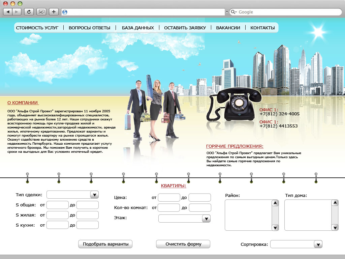Click the S общая 'до' field
The height and width of the screenshot is (259, 345).
tap(87, 205)
